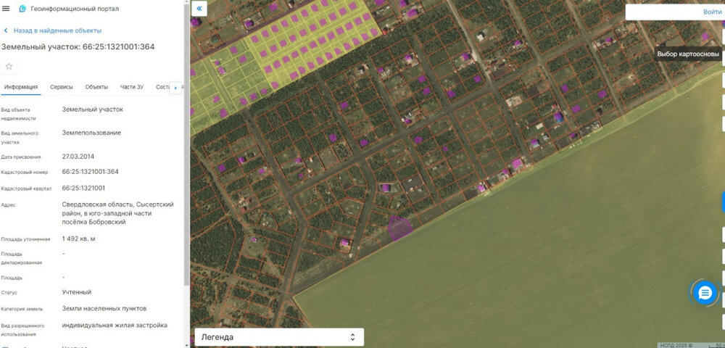Click the Адрес label

click(8, 205)
